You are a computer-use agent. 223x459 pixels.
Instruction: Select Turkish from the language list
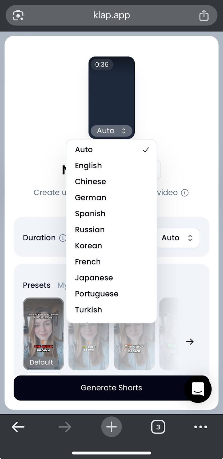click(x=88, y=310)
